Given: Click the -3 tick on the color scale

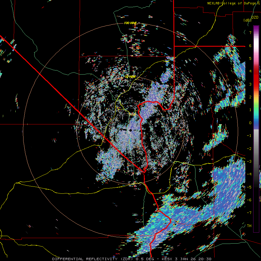Looking at the screenshot, I should [249, 162].
